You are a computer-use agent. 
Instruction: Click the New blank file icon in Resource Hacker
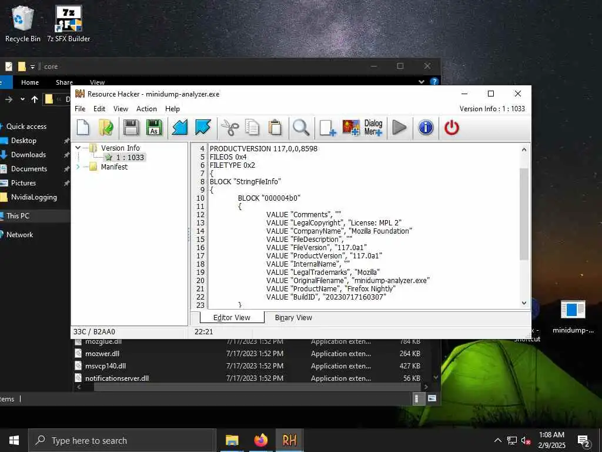point(83,128)
